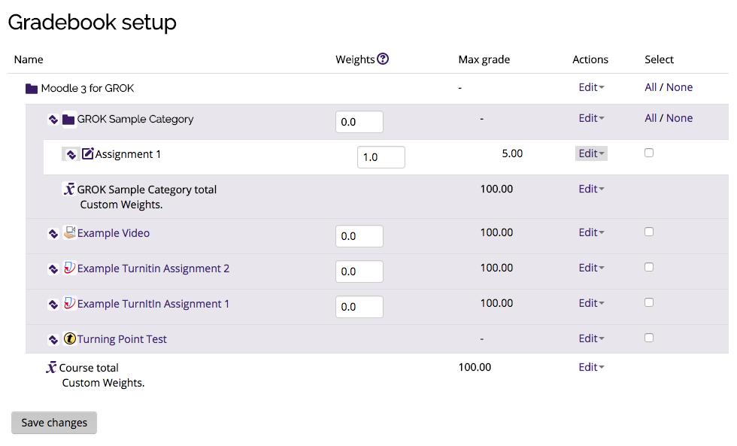Select the Turning Point Test checkbox
Image resolution: width=737 pixels, height=446 pixels.
pyautogui.click(x=649, y=338)
